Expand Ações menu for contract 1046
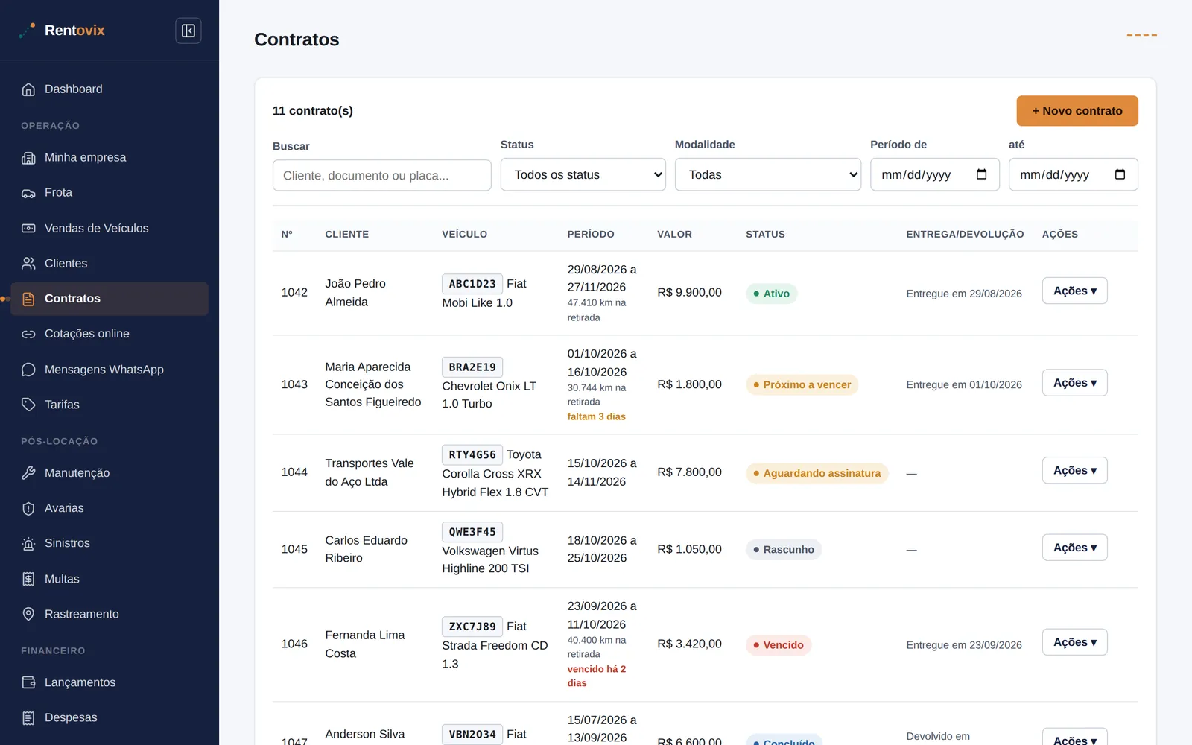 click(1074, 642)
